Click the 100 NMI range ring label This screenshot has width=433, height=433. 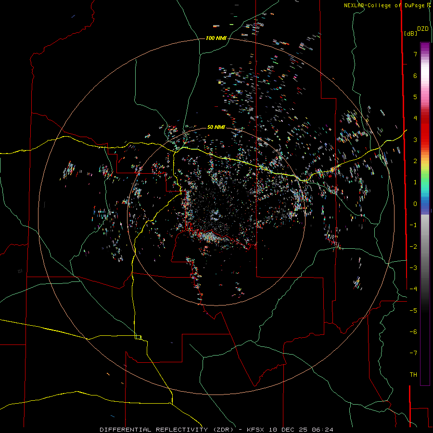216,38
